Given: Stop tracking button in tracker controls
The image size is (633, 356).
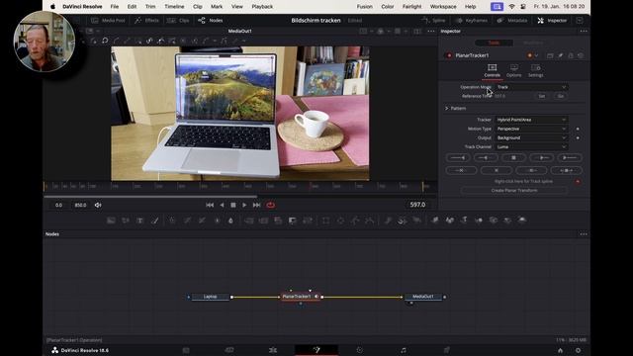Looking at the screenshot, I should click(x=513, y=158).
